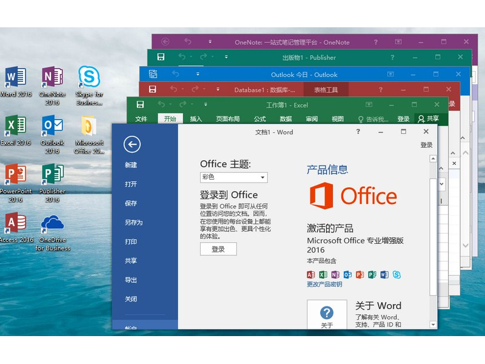
Task: Click the undo icon in the OneNote title bar
Action: point(188,41)
